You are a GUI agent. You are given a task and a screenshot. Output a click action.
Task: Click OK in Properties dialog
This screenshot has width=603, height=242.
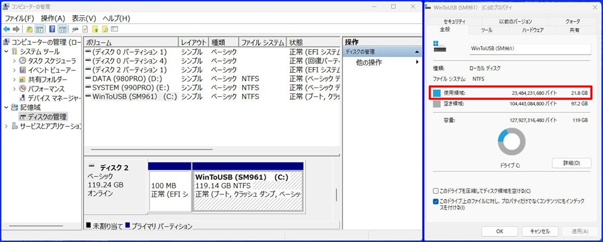pyautogui.click(x=499, y=231)
